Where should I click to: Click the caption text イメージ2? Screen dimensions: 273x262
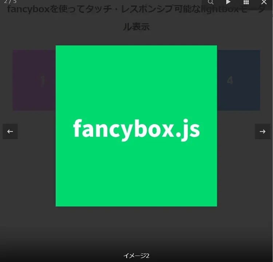(136, 256)
